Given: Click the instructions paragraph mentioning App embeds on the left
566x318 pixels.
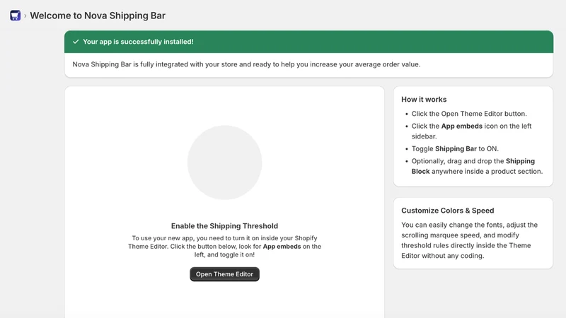Looking at the screenshot, I should (224, 246).
